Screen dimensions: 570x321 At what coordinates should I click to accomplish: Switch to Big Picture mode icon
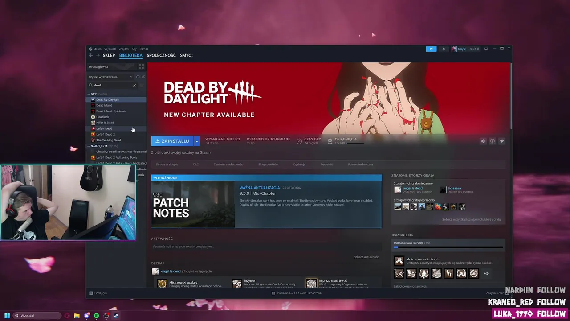coord(486,49)
